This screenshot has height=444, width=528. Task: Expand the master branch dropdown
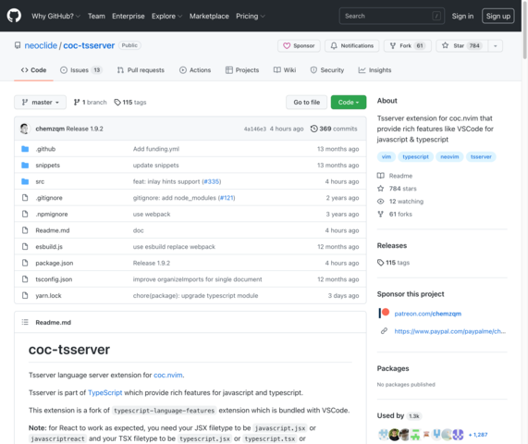pyautogui.click(x=40, y=102)
